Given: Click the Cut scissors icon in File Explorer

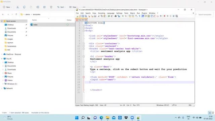Looking at the screenshot, I should 17,7.
